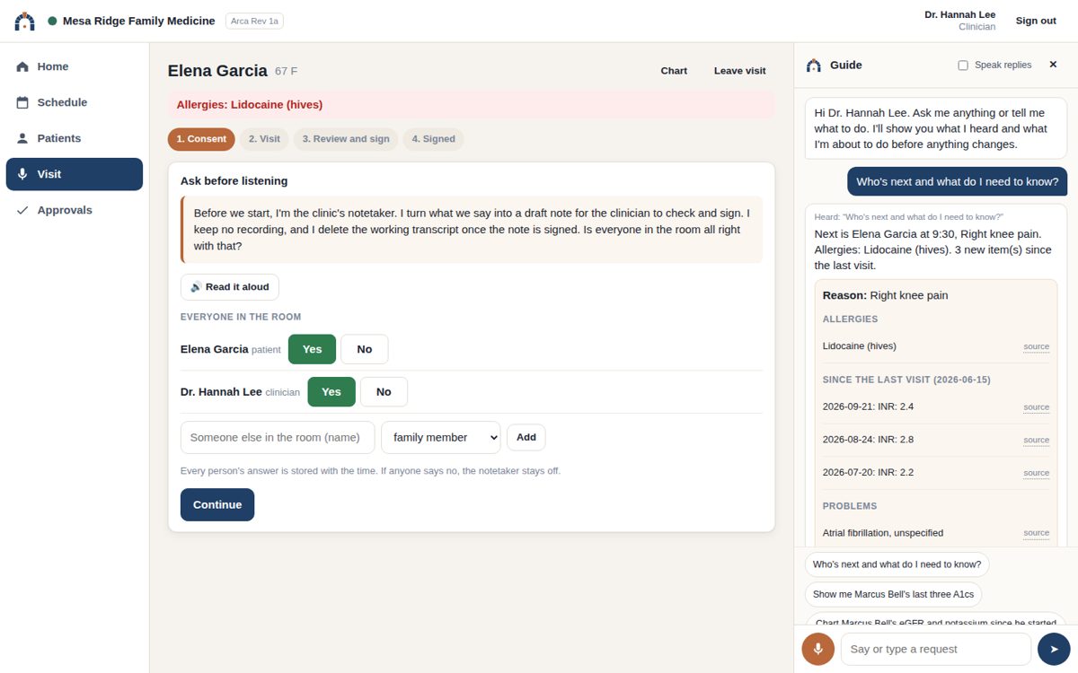1078x673 pixels.
Task: Open source for 2026-08-24 INR 2.8
Action: click(1037, 440)
